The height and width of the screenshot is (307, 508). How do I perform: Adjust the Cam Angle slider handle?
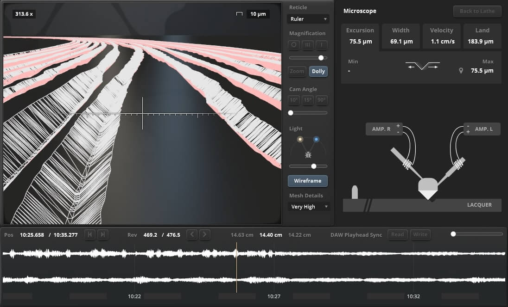click(291, 113)
